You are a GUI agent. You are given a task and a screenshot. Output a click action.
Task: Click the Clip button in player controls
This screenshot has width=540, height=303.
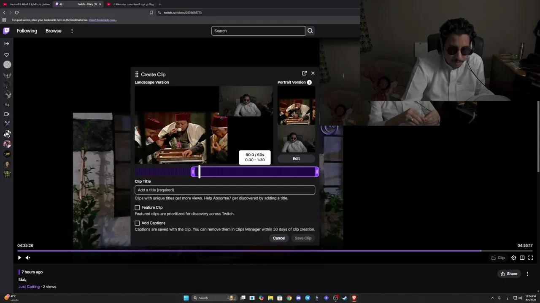click(x=498, y=258)
